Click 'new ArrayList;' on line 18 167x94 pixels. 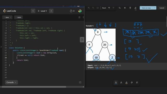pyautogui.click(x=50, y=53)
